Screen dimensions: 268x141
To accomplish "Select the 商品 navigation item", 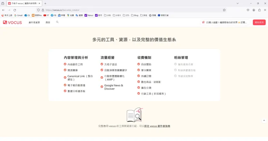I will pyautogui.click(x=48, y=22).
